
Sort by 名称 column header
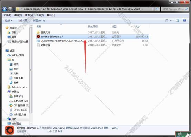click(x=39, y=26)
